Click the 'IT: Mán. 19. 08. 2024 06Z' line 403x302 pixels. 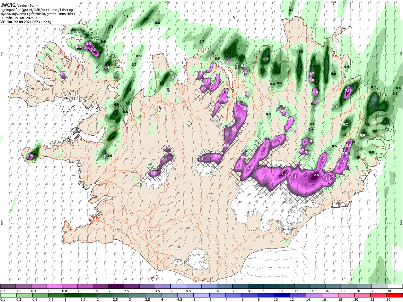point(20,18)
